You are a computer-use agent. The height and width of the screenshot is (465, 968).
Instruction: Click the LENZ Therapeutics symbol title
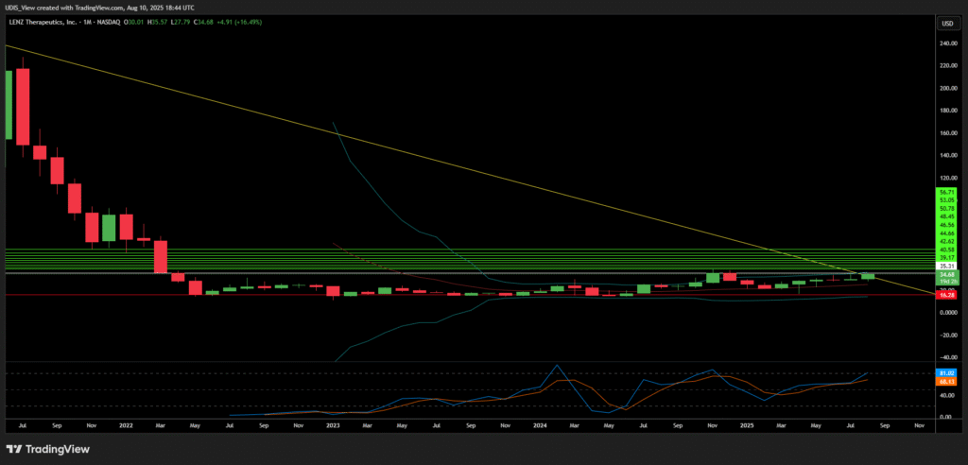point(45,24)
